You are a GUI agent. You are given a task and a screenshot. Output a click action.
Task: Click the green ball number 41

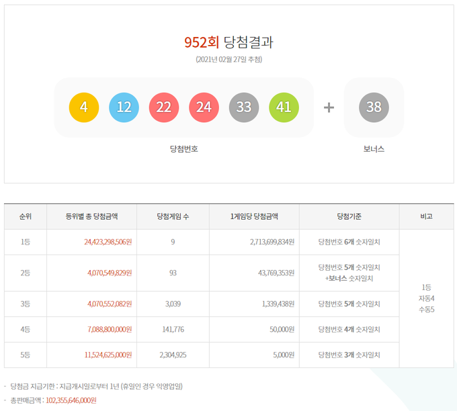coord(284,107)
